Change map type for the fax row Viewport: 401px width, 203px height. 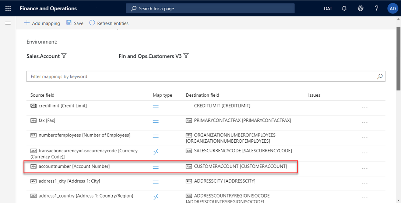pyautogui.click(x=155, y=122)
